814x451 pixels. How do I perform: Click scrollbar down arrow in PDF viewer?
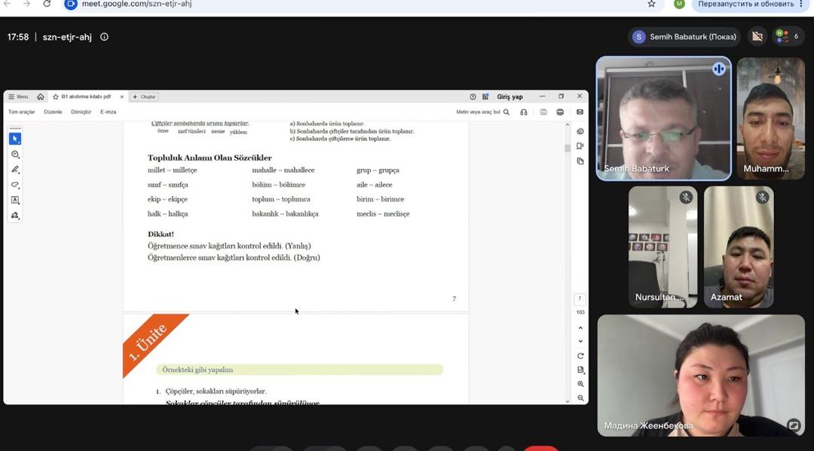pyautogui.click(x=568, y=401)
